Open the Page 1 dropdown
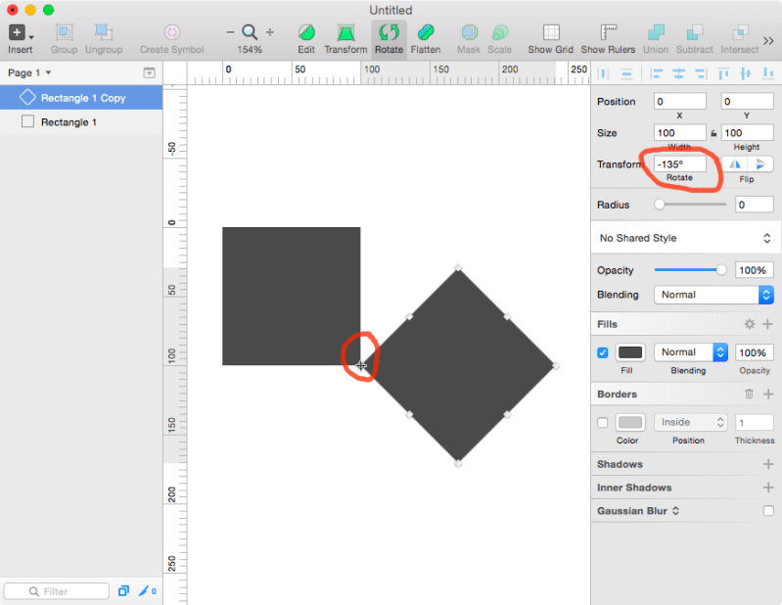 click(30, 72)
